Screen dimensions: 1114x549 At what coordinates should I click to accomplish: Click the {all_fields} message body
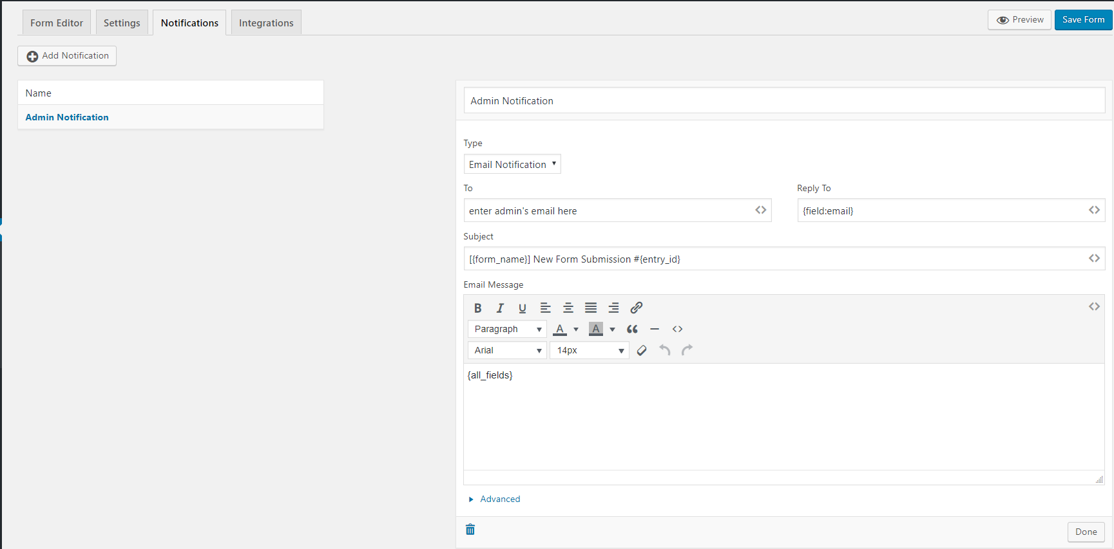click(784, 416)
